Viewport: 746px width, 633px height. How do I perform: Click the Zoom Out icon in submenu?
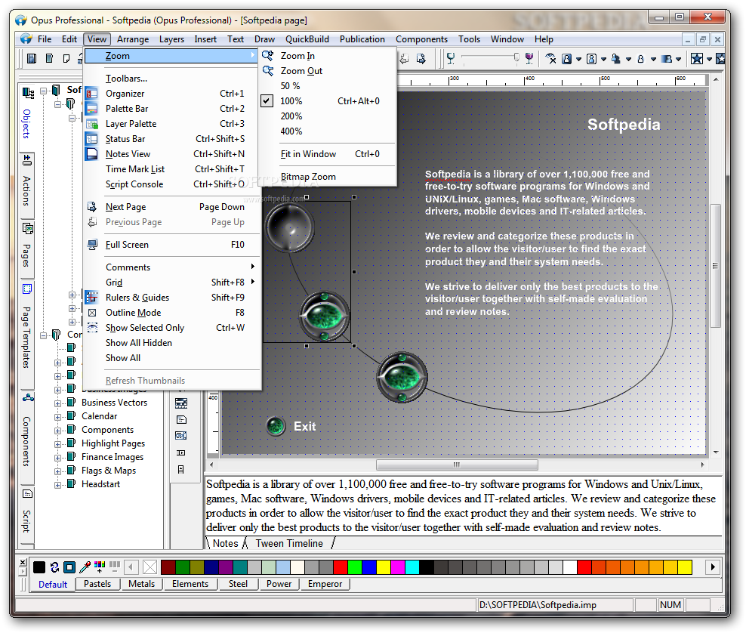coord(268,71)
